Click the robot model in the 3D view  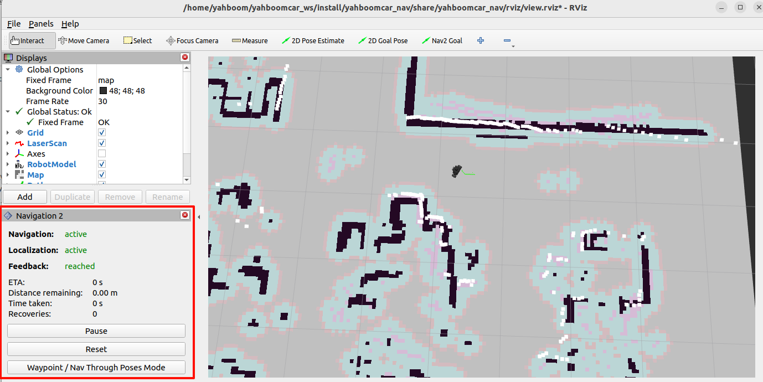[x=457, y=171]
